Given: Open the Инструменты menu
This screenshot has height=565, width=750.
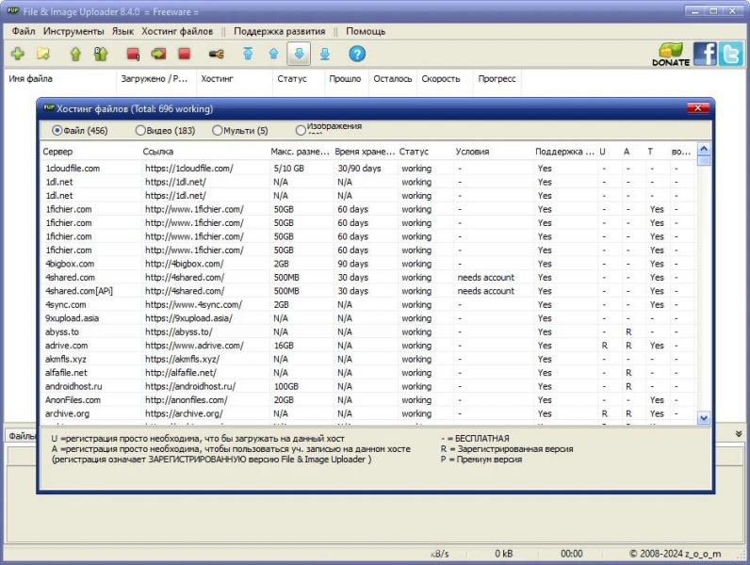Looking at the screenshot, I should click(x=73, y=31).
